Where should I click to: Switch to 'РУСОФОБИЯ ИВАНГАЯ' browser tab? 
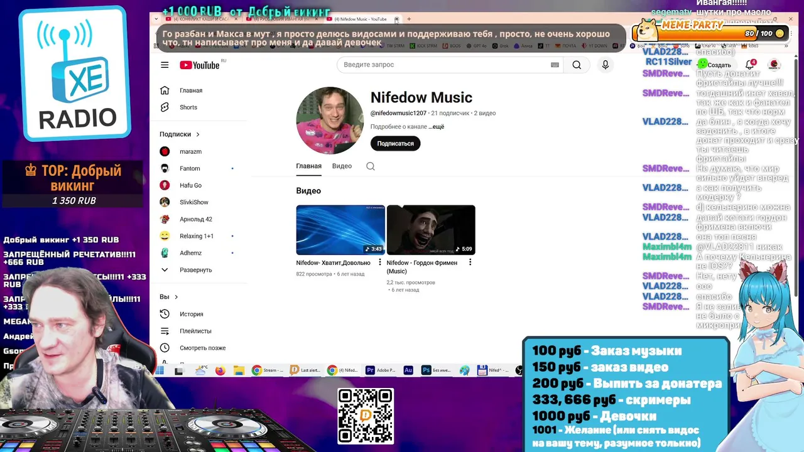coord(281,19)
